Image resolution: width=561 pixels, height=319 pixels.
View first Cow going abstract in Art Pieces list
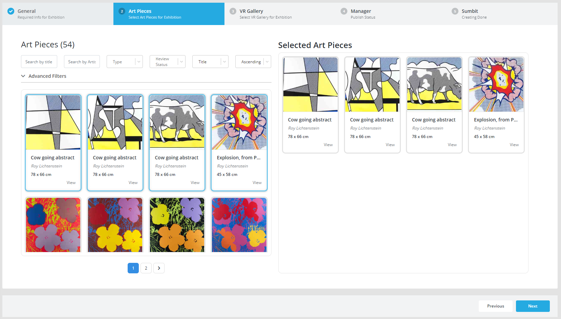[71, 183]
